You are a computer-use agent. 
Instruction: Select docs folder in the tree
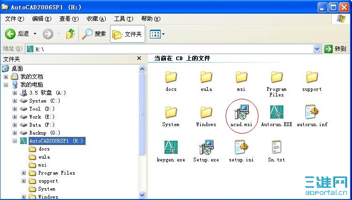pos(44,149)
